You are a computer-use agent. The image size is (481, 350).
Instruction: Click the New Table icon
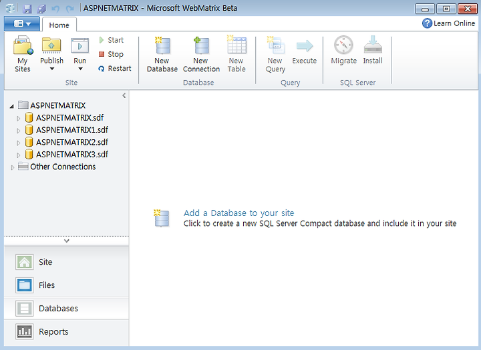pos(236,45)
